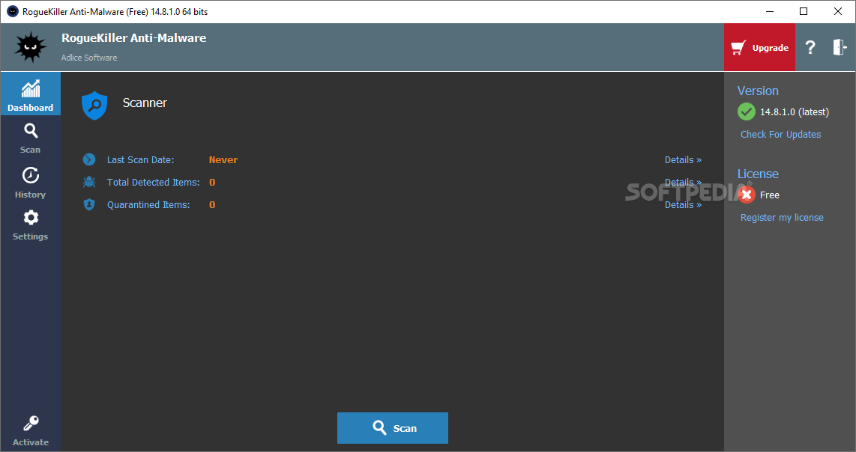This screenshot has width=856, height=452.
Task: Click Register my license link
Action: coord(782,218)
